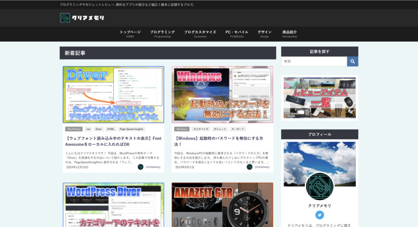Click the blue search magnifier button
Viewport: 418px width, 227px height.
tap(352, 61)
